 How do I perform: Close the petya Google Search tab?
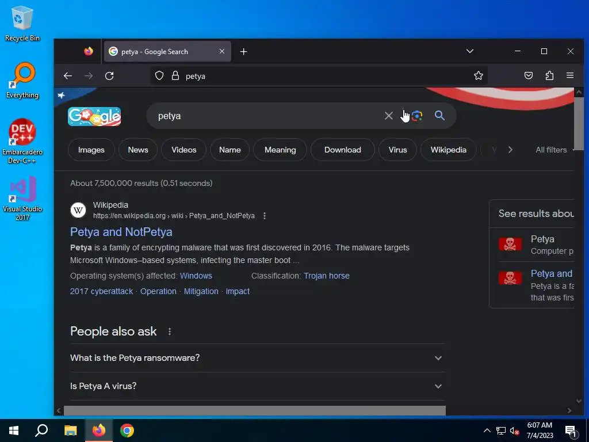click(222, 51)
